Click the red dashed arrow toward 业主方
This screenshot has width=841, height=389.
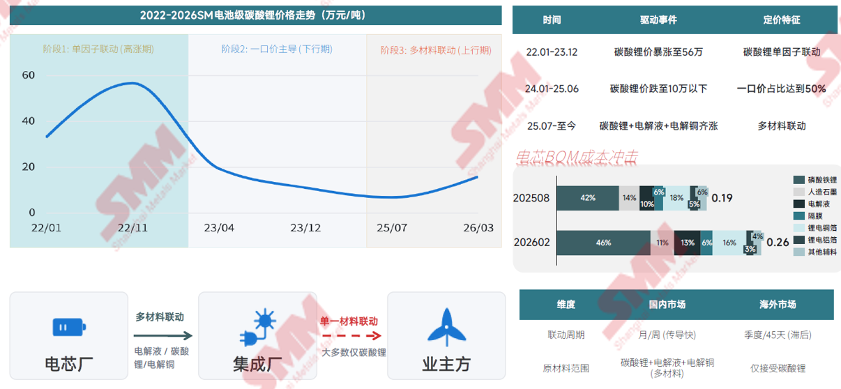[352, 335]
